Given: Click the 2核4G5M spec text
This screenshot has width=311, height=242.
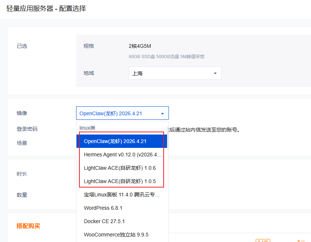Looking at the screenshot, I should (x=140, y=46).
